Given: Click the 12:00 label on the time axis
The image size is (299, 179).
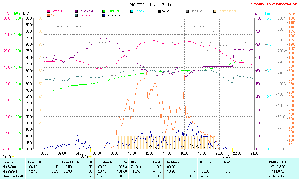Looking at the screenshot, I should tap(149, 153).
